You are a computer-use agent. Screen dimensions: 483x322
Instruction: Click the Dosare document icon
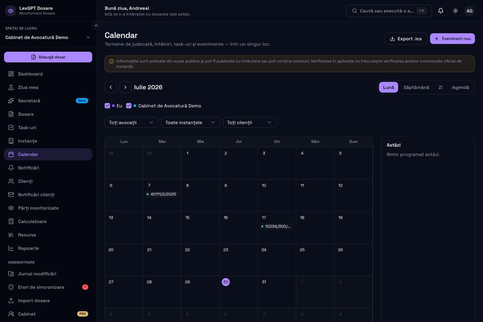(x=11, y=114)
